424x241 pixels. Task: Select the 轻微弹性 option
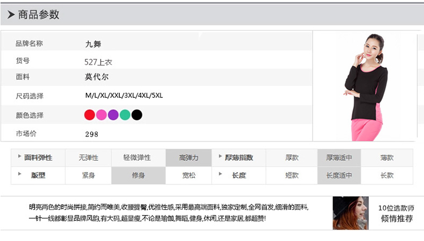[x=139, y=158]
